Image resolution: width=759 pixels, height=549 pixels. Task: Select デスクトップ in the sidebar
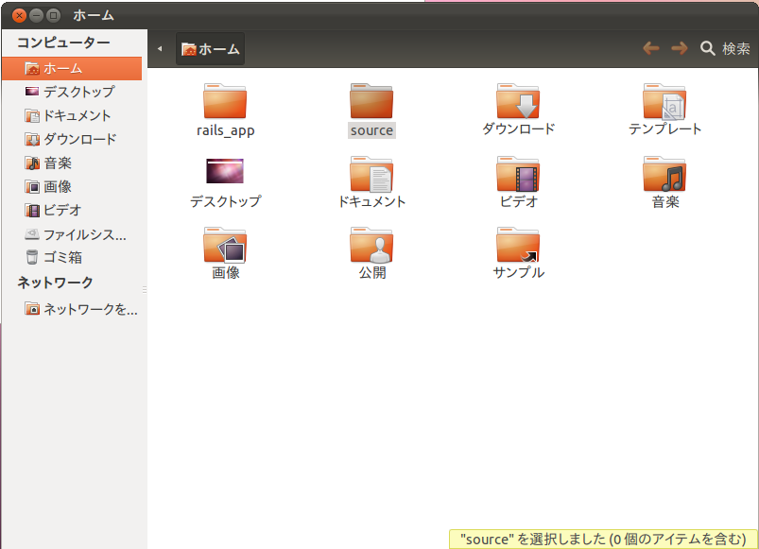tap(72, 92)
